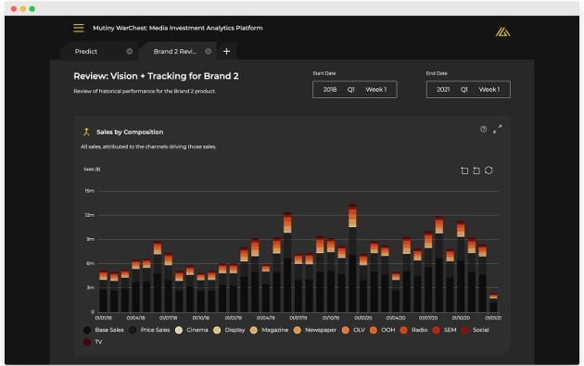Screen dimensions: 584x366
Task: Toggle Display legend series
Action: tap(229, 330)
